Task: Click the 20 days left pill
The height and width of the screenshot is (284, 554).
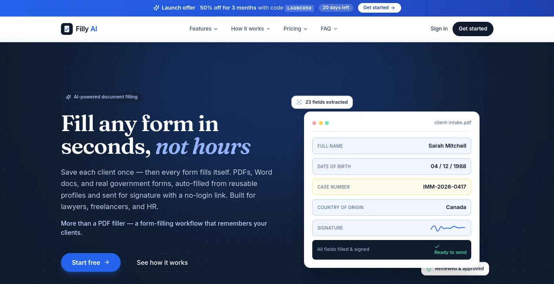Action: [336, 8]
